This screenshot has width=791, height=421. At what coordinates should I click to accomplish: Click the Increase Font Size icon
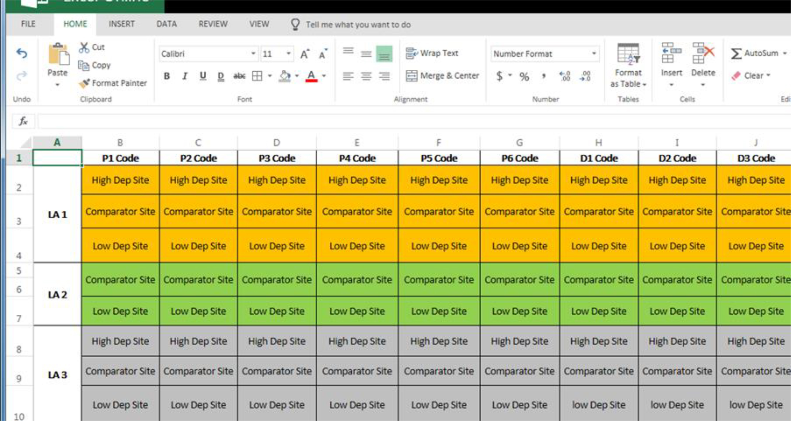pyautogui.click(x=305, y=54)
